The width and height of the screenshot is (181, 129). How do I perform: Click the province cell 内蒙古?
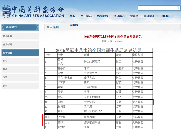[124, 68]
